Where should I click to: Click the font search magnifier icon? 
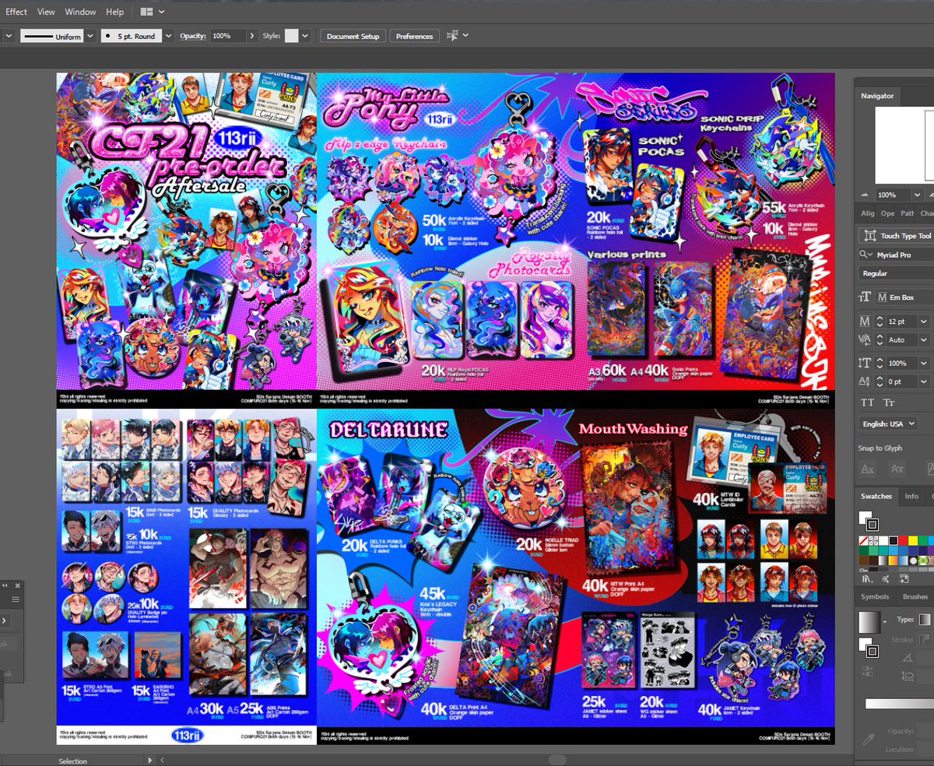click(865, 255)
